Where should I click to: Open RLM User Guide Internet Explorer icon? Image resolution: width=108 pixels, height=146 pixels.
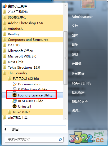click(x=15, y=101)
